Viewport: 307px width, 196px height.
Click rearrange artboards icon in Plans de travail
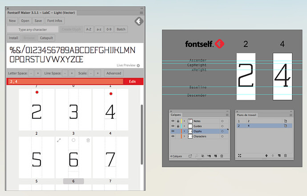pyautogui.click(x=239, y=156)
